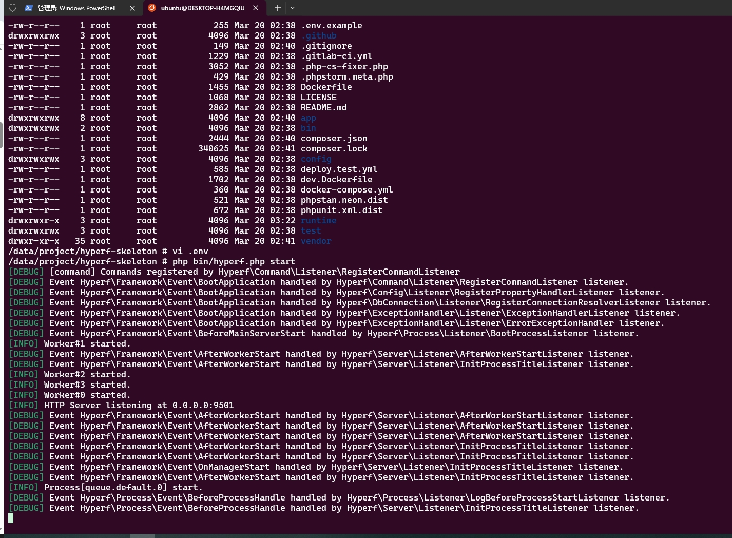The width and height of the screenshot is (732, 538).
Task: Click the 'Worker#2 started.' log line
Action: point(70,375)
